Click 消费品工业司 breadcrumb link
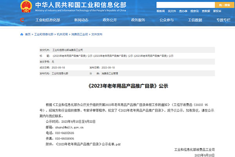 pyautogui.click(x=80, y=35)
